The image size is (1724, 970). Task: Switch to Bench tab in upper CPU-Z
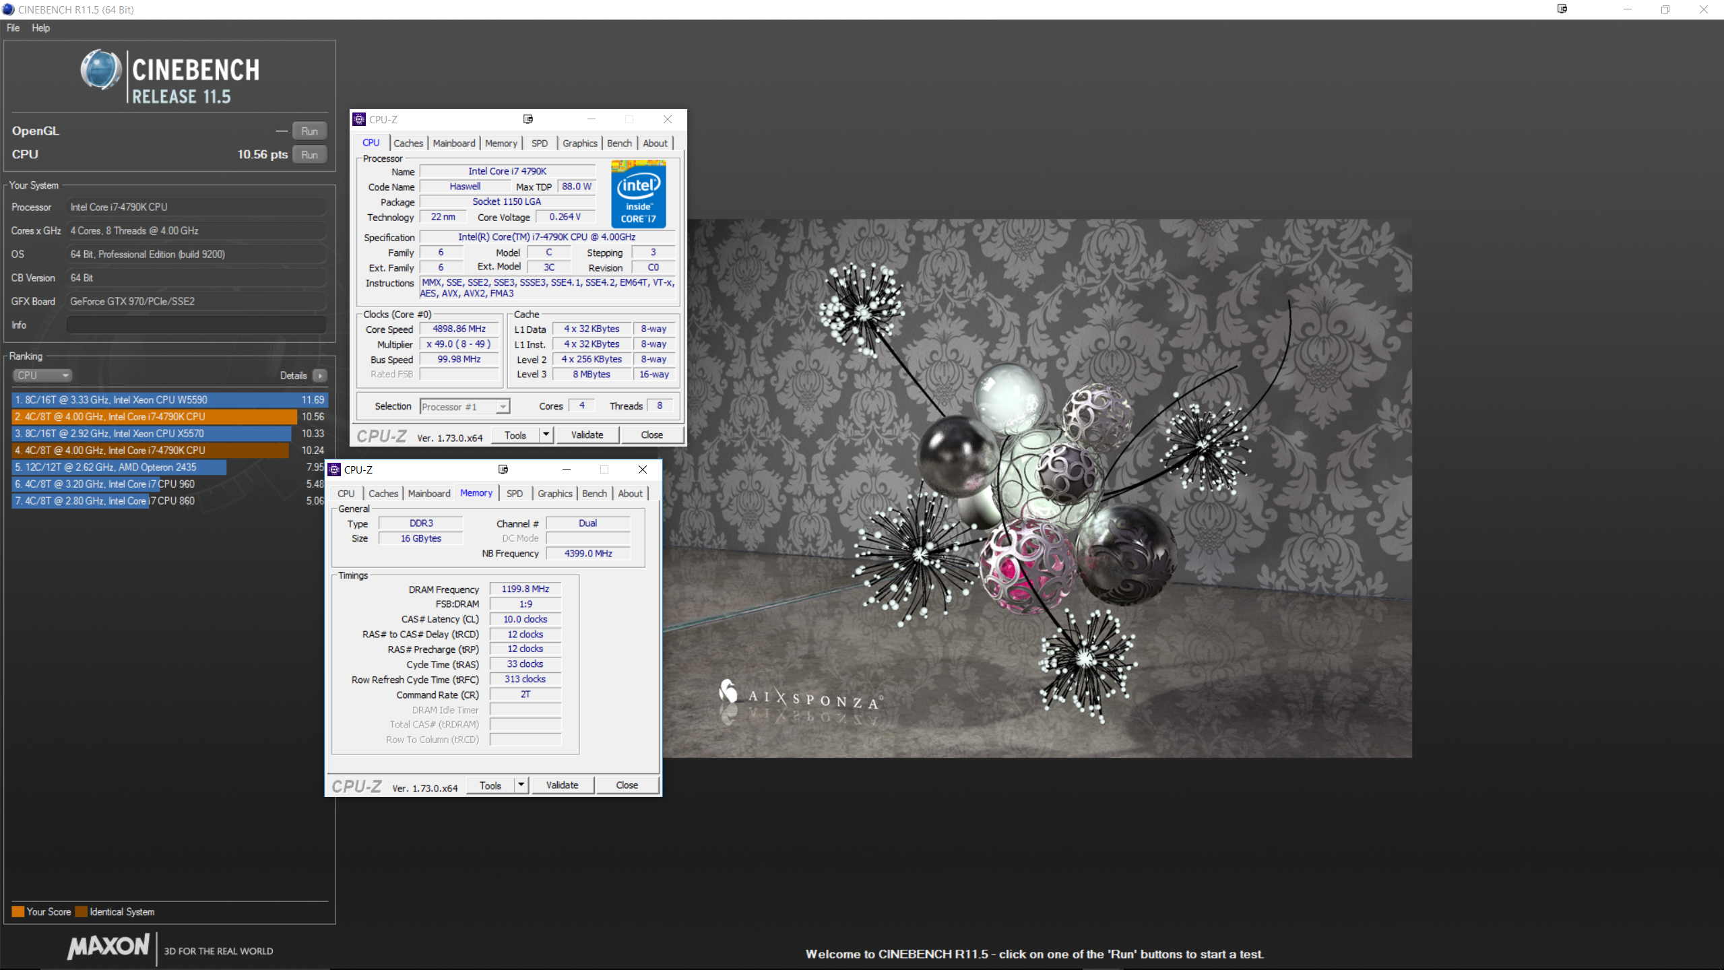point(620,143)
